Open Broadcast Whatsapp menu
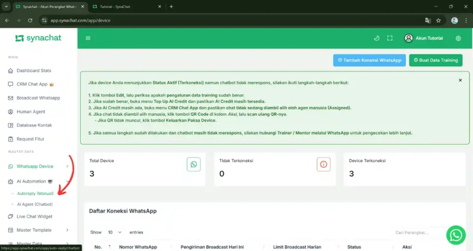Screen dimensions: 473x251 click(x=38, y=98)
